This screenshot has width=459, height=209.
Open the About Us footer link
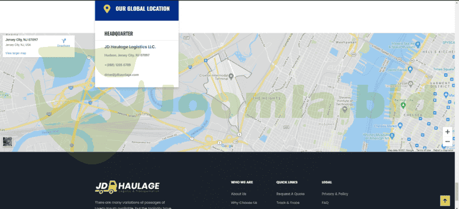pyautogui.click(x=239, y=194)
